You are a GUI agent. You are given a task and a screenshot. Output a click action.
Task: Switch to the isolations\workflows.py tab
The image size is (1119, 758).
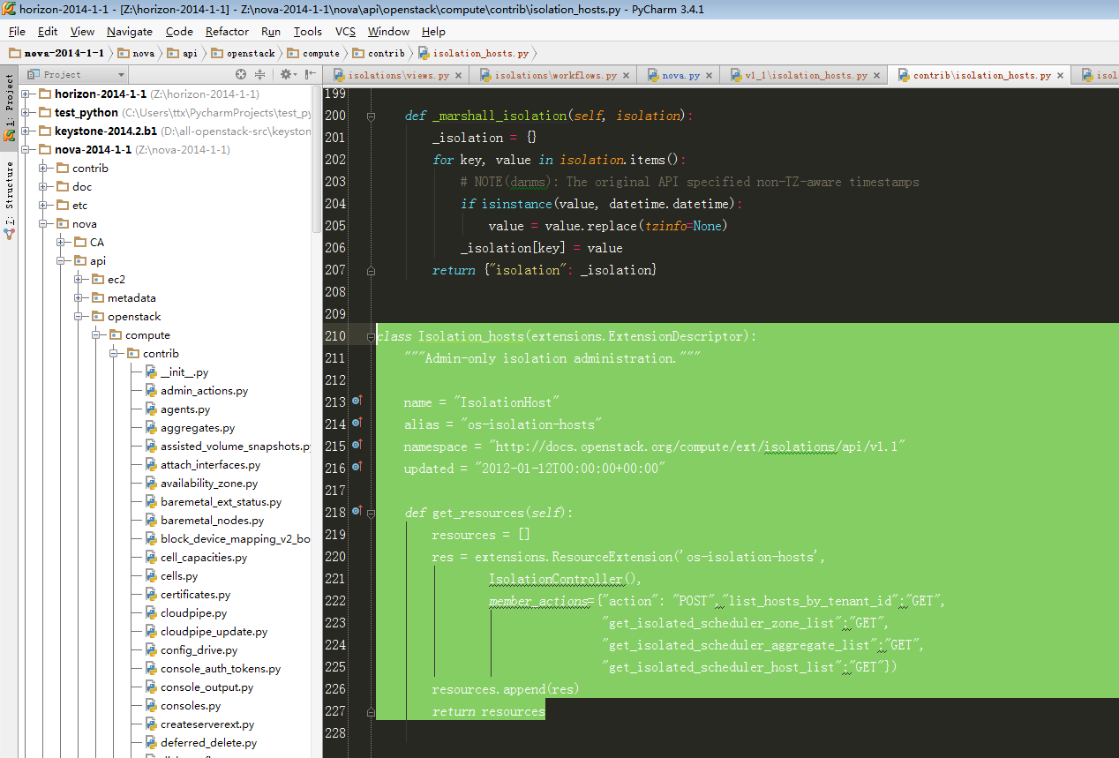pyautogui.click(x=554, y=76)
